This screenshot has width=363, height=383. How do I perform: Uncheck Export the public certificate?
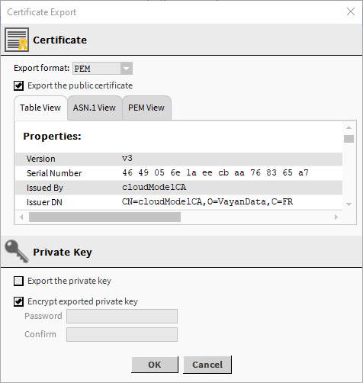18,85
